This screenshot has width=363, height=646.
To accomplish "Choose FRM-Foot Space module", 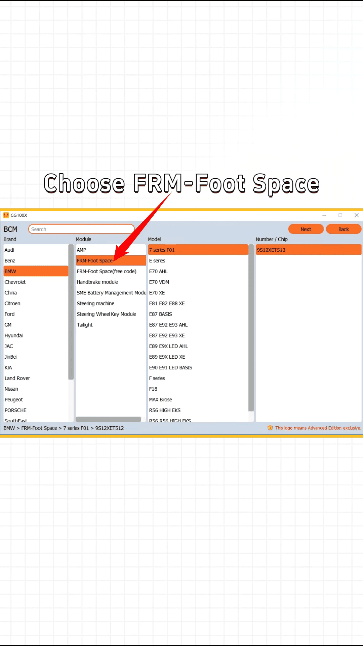I will click(111, 261).
